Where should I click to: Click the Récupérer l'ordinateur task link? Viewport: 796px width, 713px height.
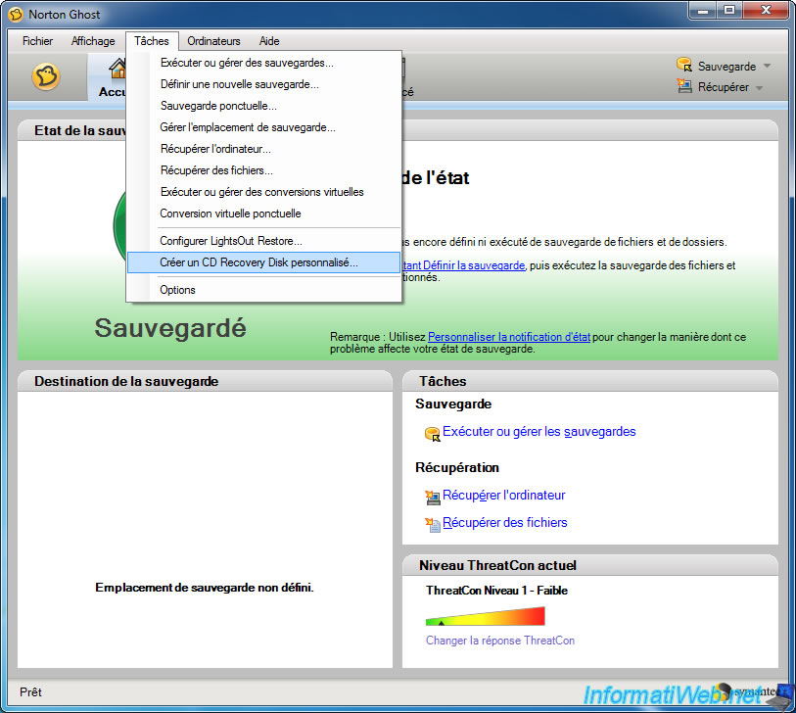tap(504, 496)
